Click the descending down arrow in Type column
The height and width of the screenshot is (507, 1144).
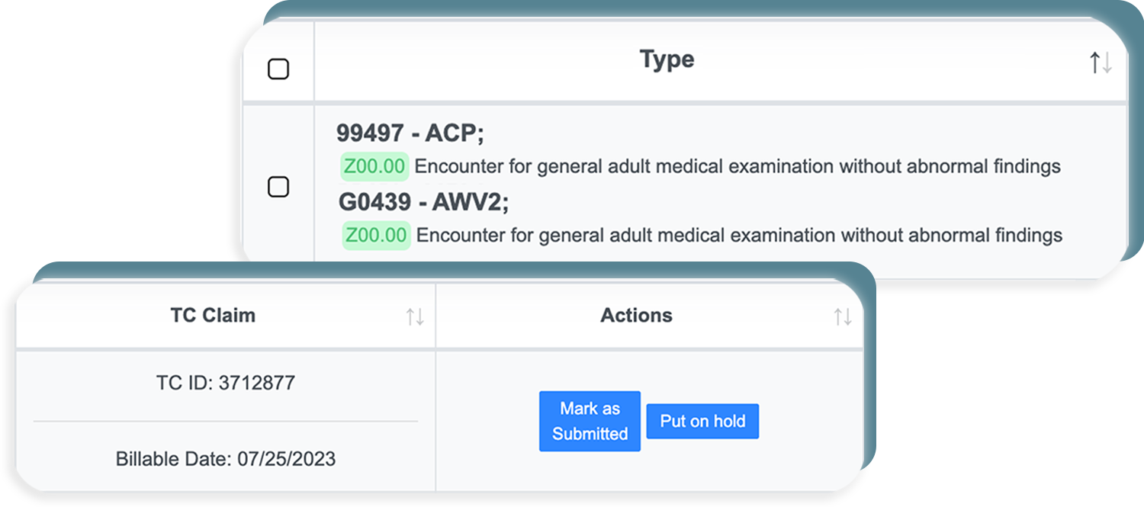[x=1107, y=63]
